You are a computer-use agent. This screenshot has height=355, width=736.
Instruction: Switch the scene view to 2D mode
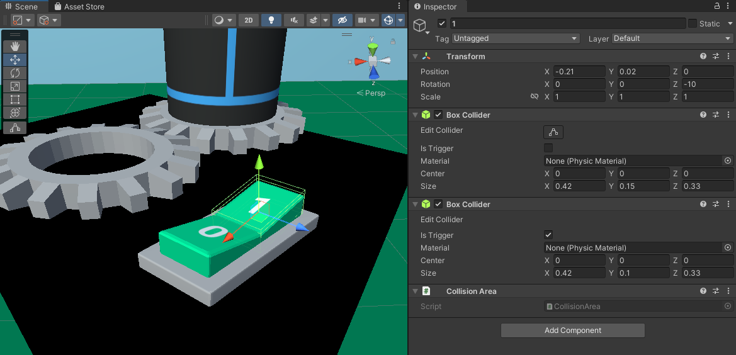[x=249, y=20]
